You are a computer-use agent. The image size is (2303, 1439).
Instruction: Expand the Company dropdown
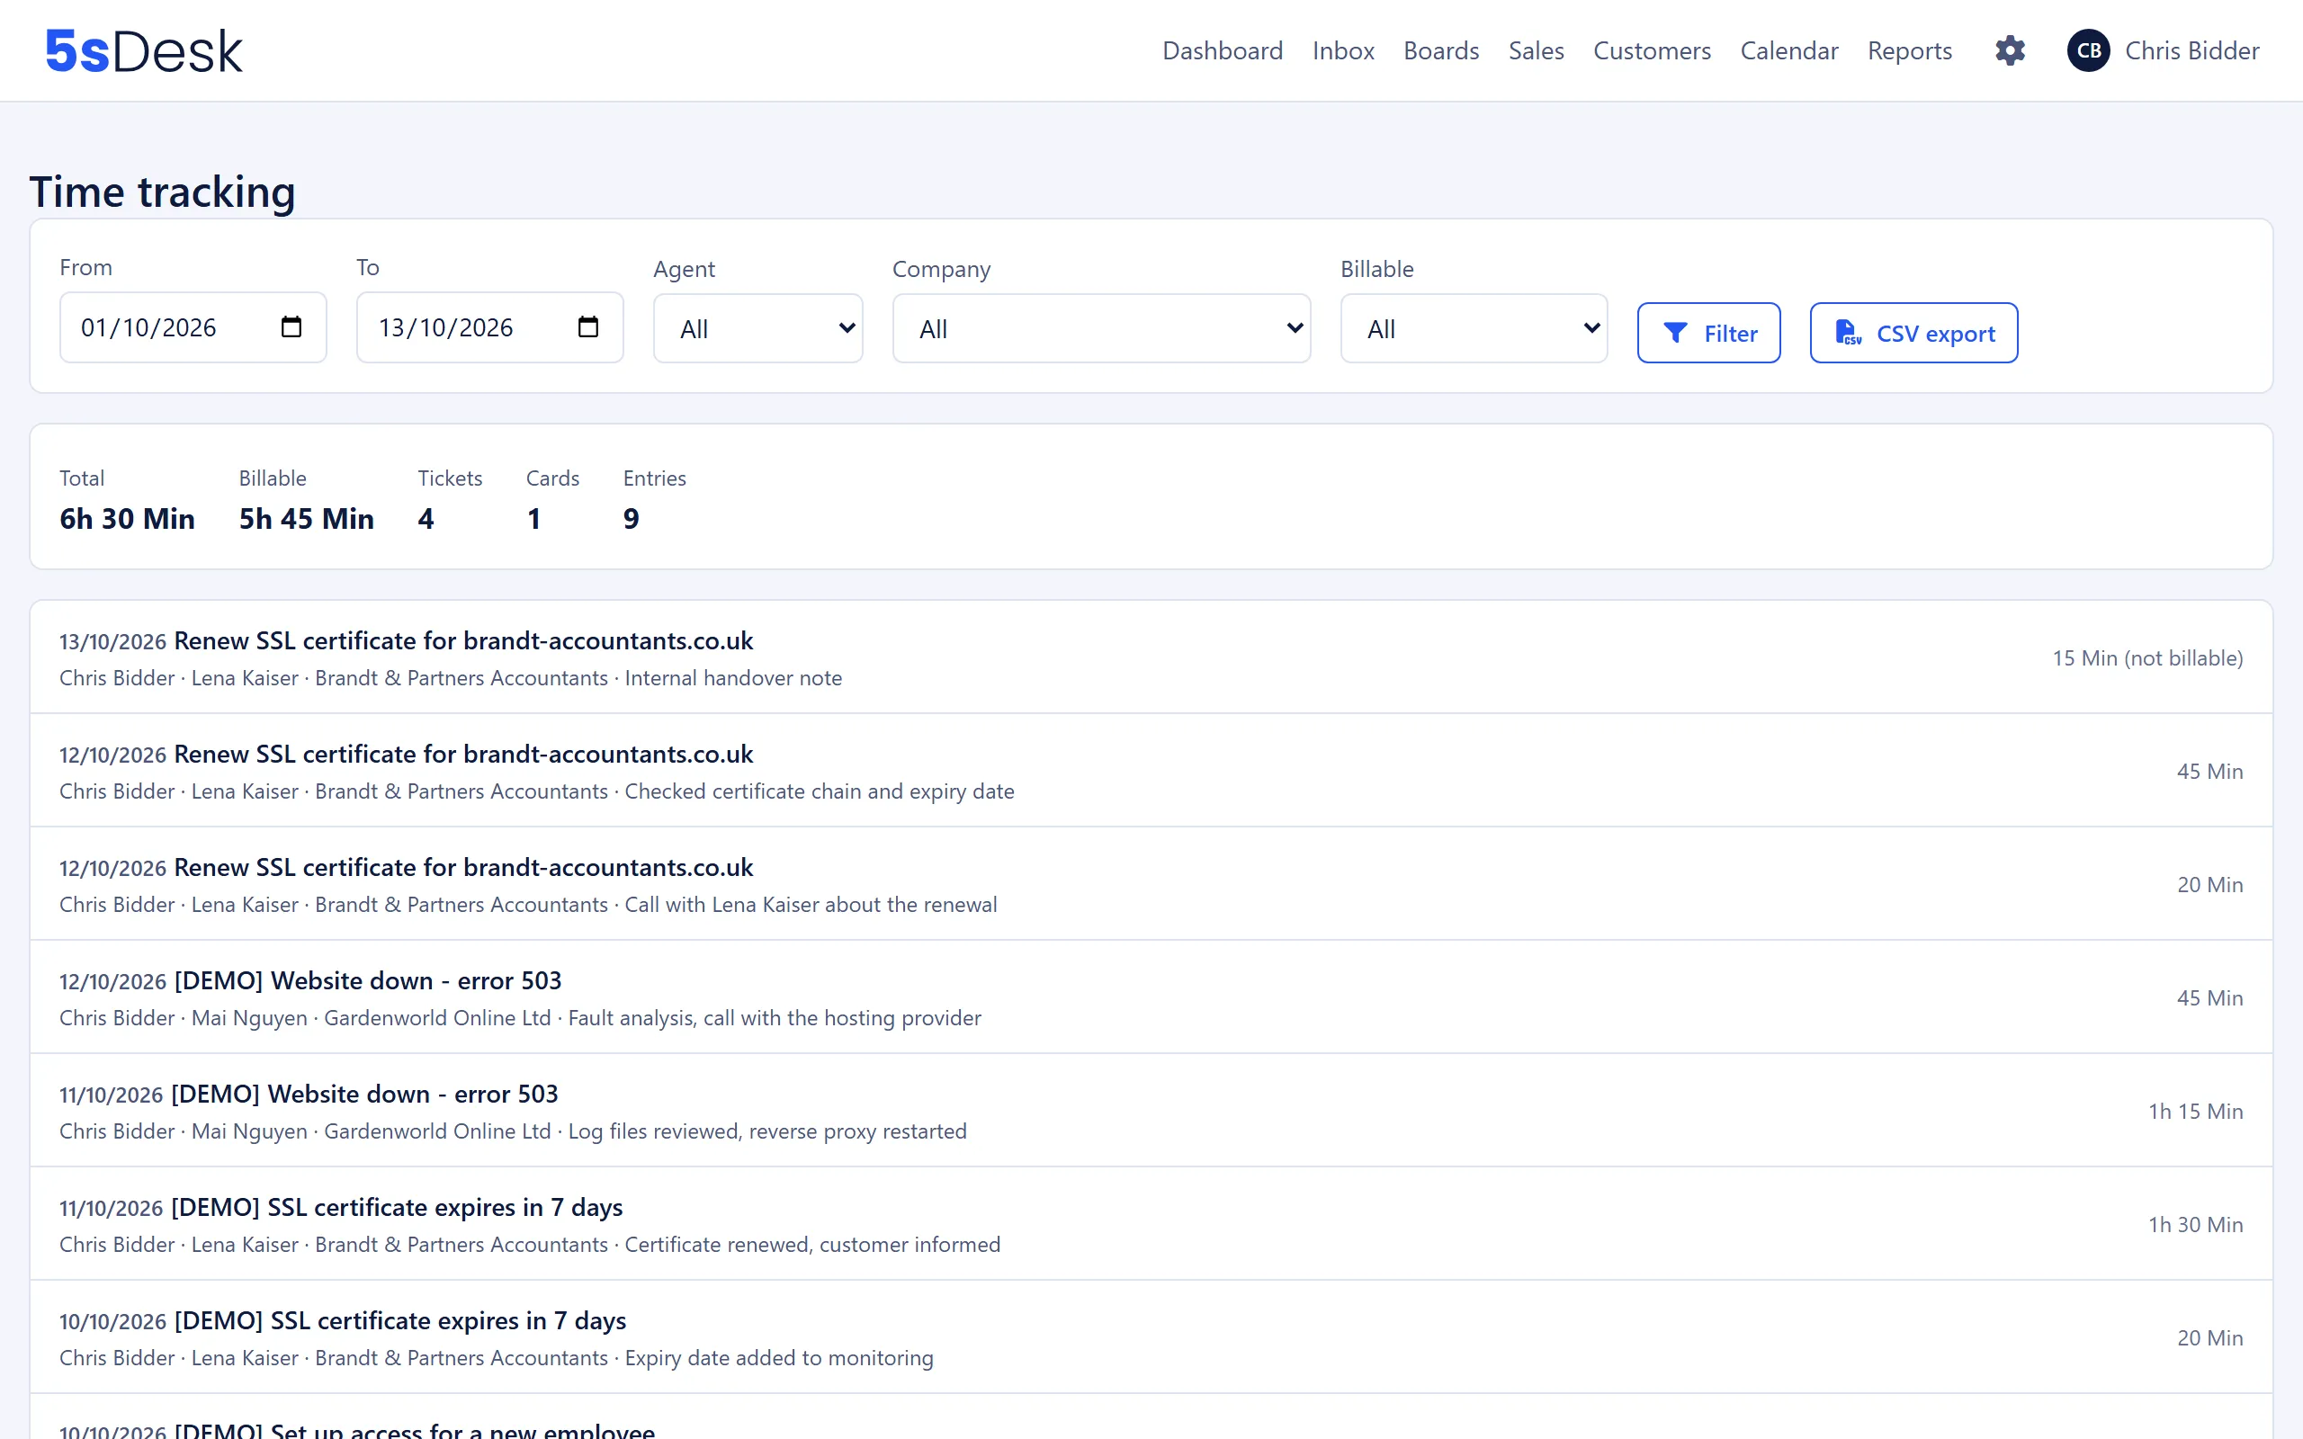(1101, 328)
